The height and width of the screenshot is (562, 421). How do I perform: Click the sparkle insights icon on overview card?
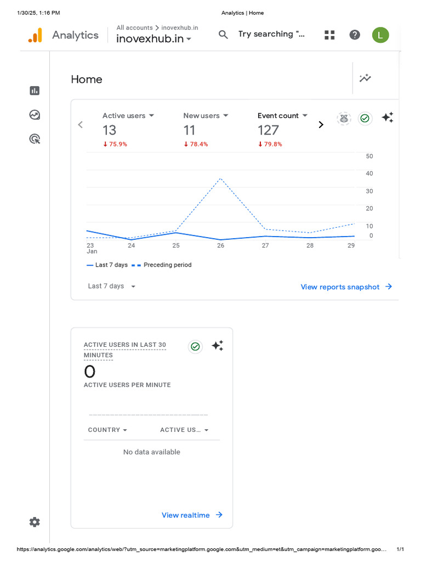(x=388, y=117)
